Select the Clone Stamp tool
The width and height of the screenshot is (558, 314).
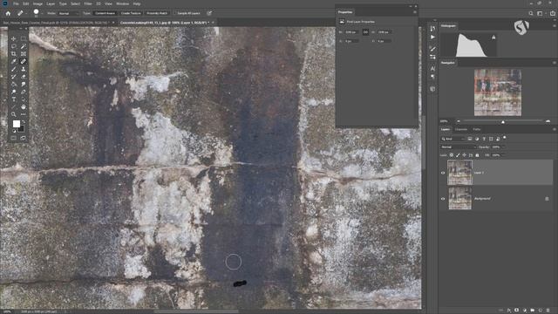pyautogui.click(x=24, y=69)
